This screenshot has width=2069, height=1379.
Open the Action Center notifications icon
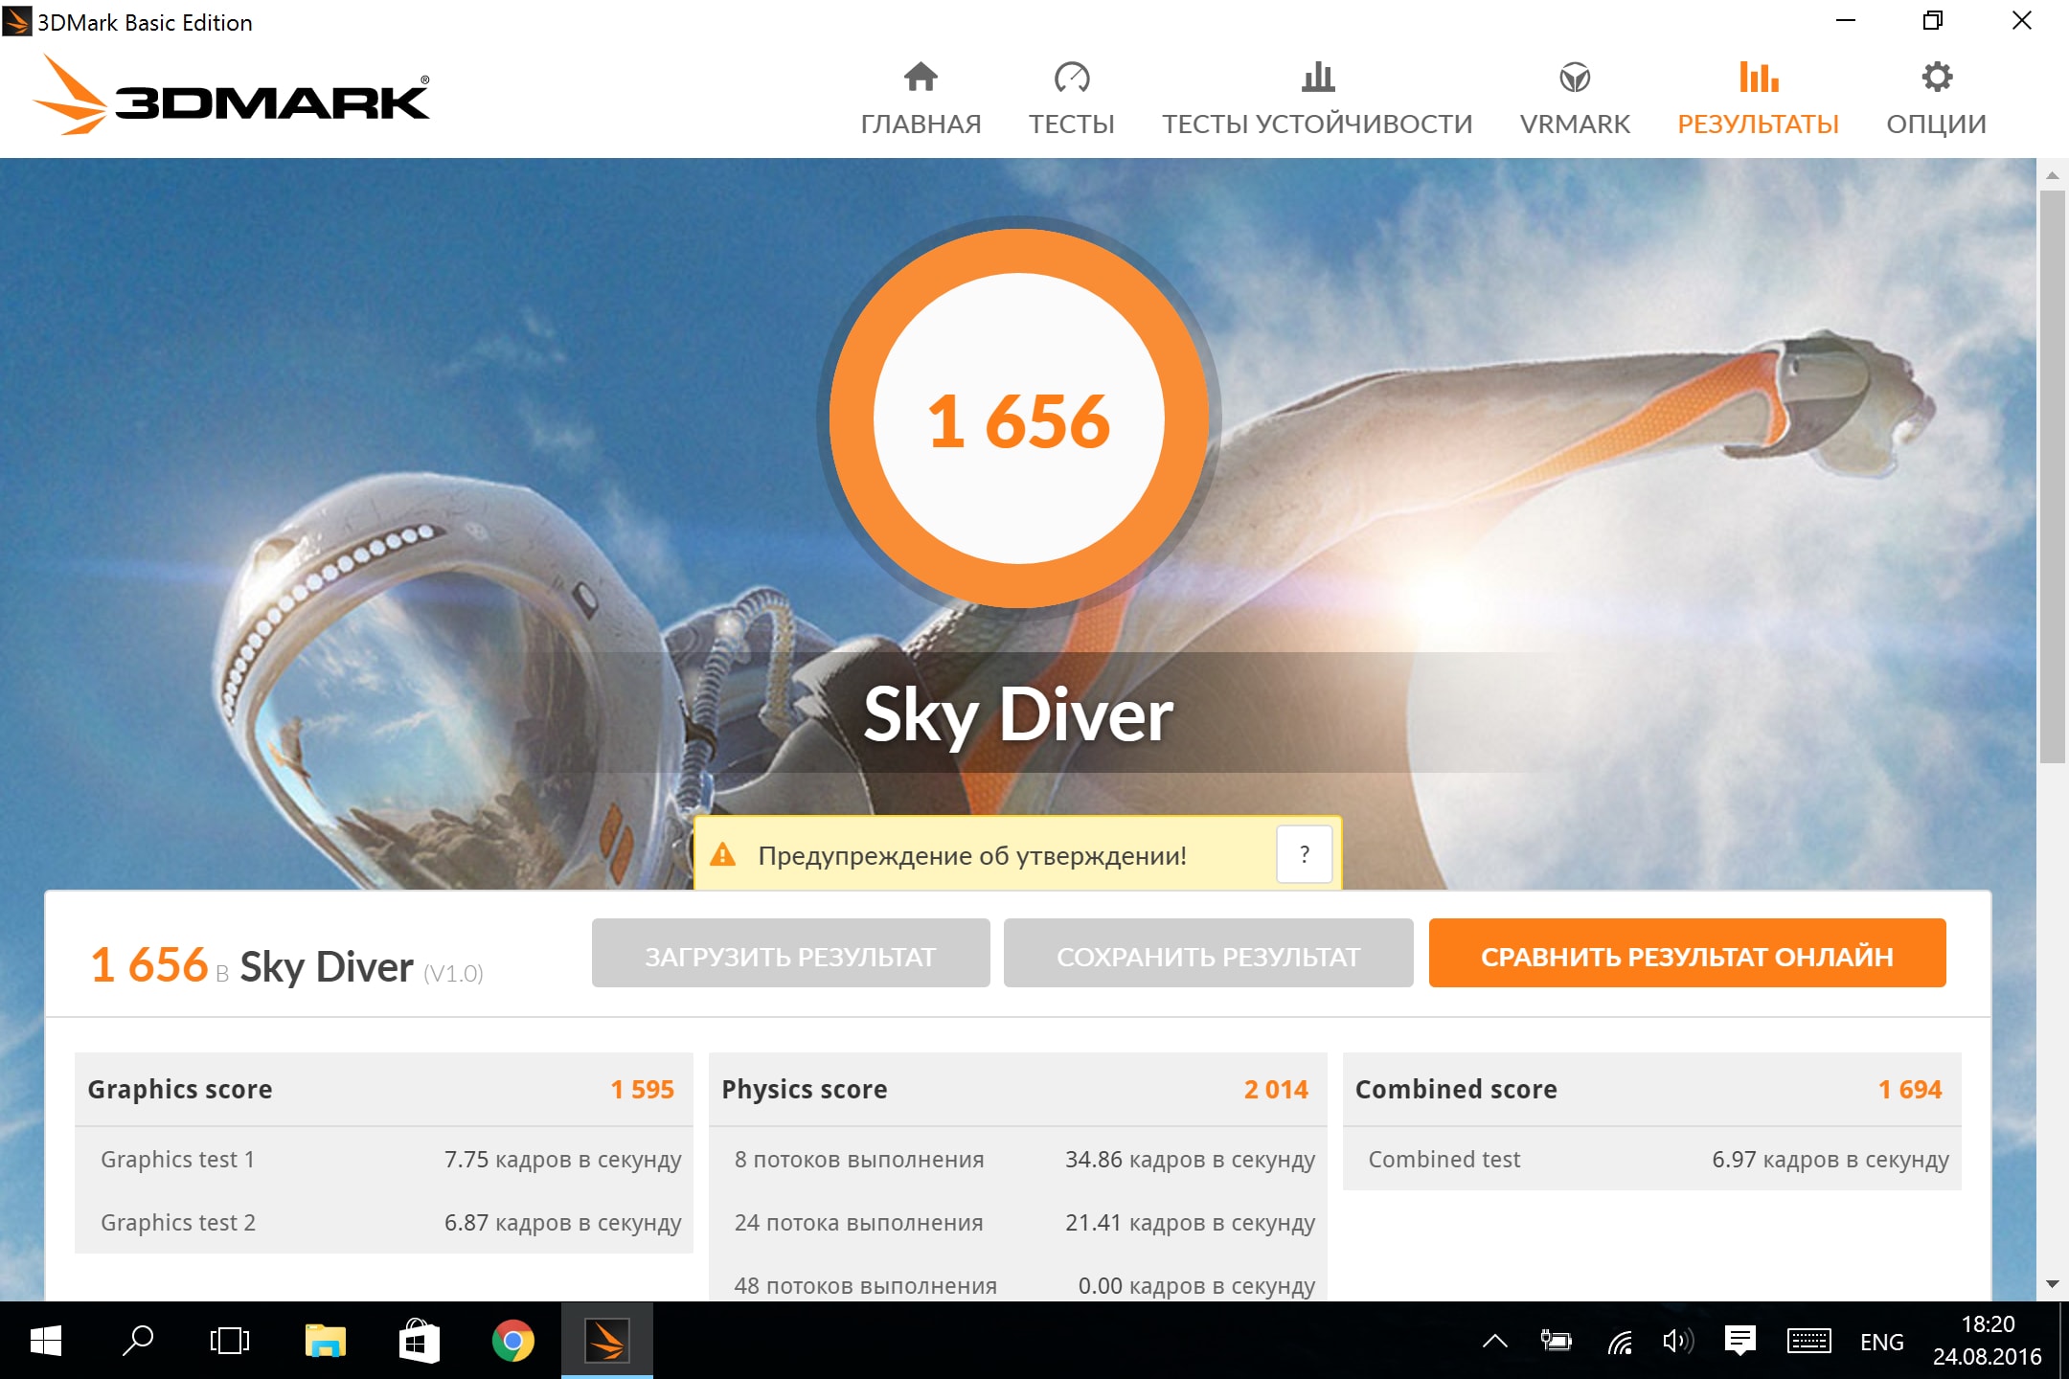(x=1739, y=1341)
